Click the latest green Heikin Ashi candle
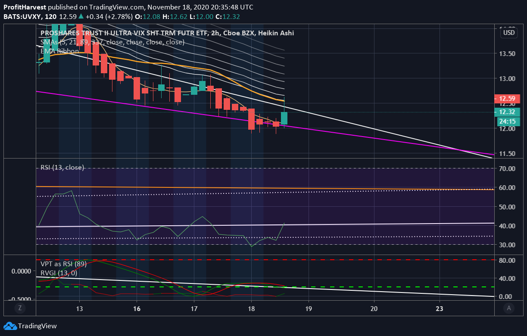 tap(284, 118)
